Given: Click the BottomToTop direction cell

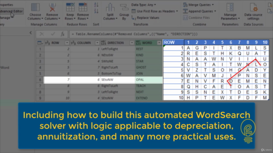Looking at the screenshot, I should (118, 74).
